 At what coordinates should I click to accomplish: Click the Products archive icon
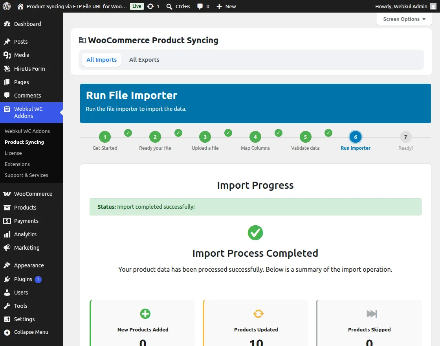(7, 208)
